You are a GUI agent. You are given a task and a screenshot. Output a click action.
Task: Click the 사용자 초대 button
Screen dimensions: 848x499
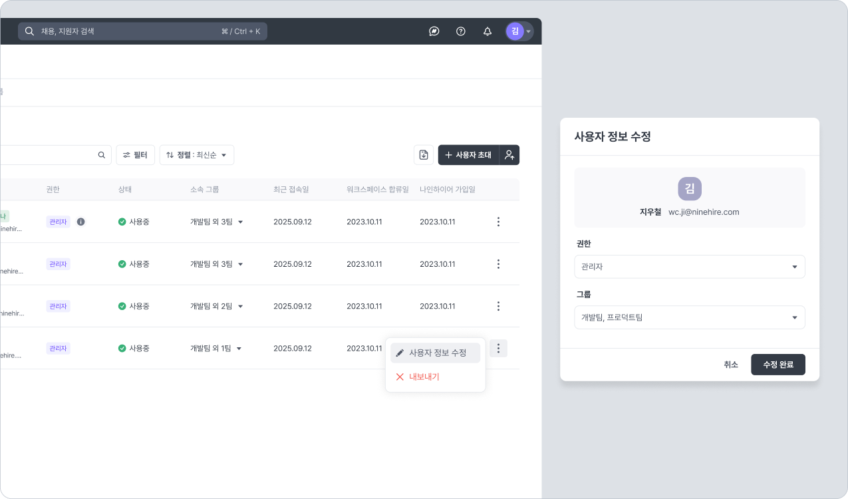tap(468, 155)
